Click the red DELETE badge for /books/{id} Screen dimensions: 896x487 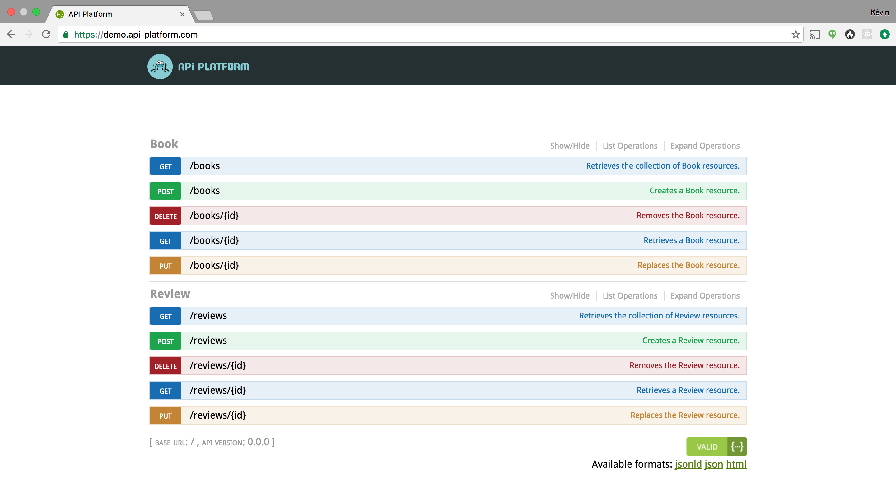point(165,216)
